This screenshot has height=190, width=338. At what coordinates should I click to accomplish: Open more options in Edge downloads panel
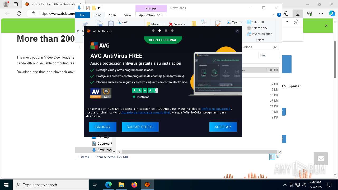288,22
